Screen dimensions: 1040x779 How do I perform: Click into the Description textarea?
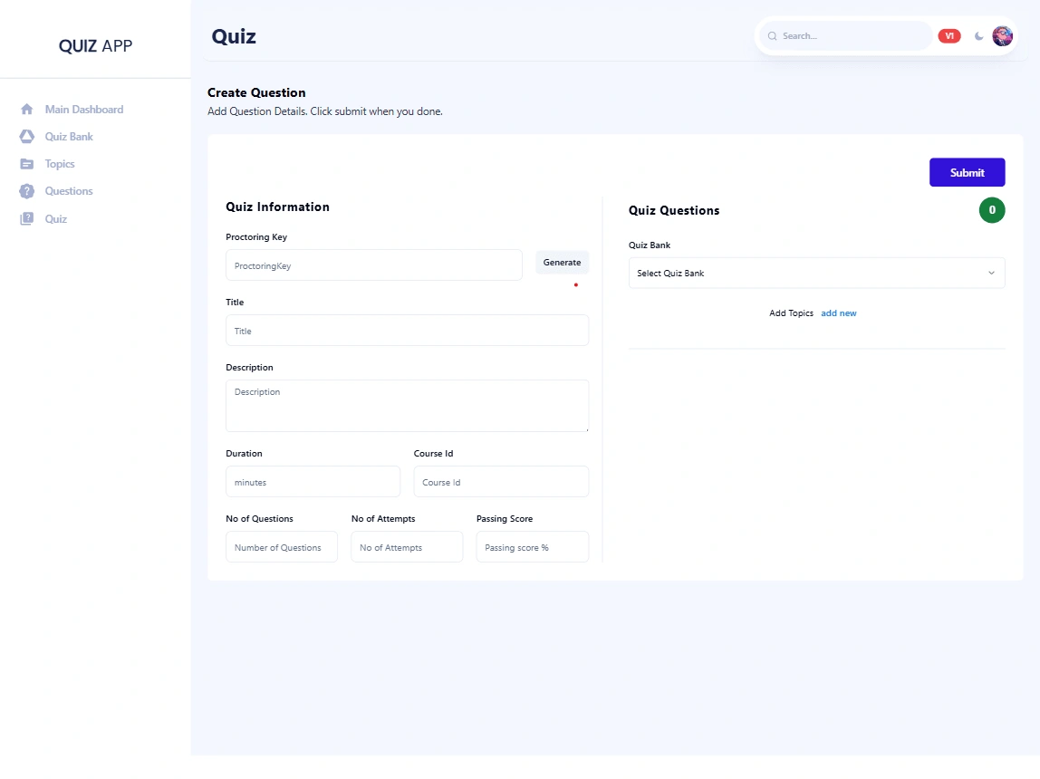point(408,406)
